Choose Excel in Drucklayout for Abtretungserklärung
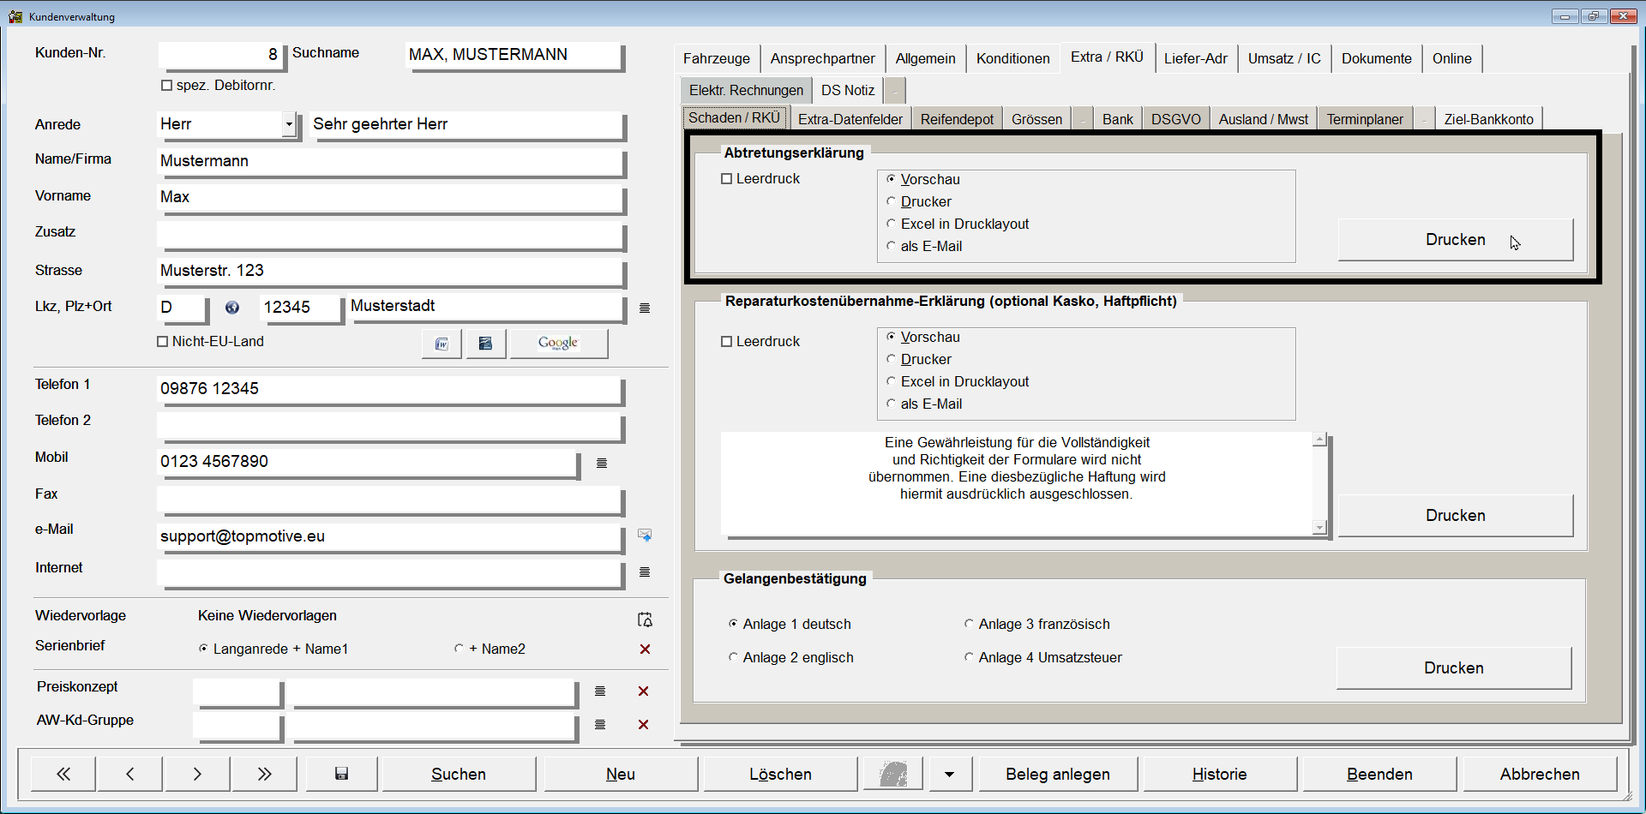Screen dimensions: 1646x814 892,224
